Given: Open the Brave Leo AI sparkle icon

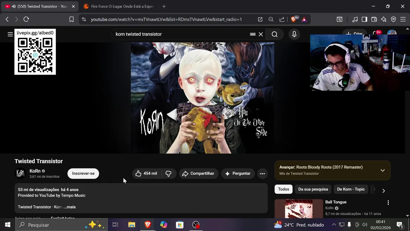Looking at the screenshot, I should coord(384,19).
